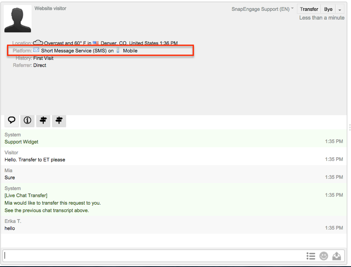The image size is (351, 267).
Task: Open the chat conversation tab icon
Action: click(12, 121)
